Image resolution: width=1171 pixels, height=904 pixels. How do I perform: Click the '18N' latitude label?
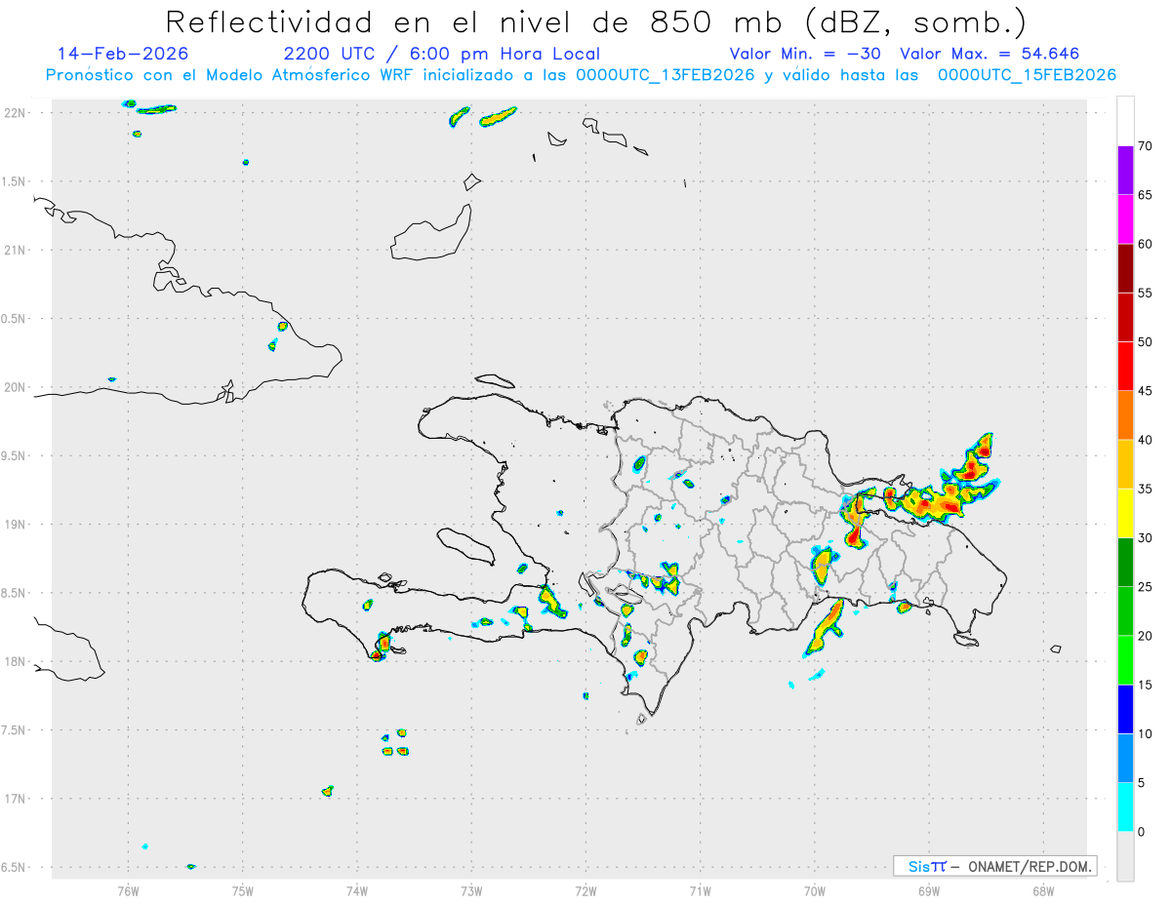(x=15, y=662)
